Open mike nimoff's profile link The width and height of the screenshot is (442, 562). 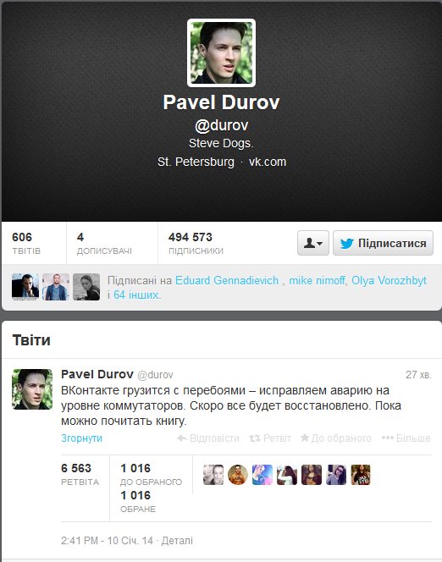tap(317, 280)
